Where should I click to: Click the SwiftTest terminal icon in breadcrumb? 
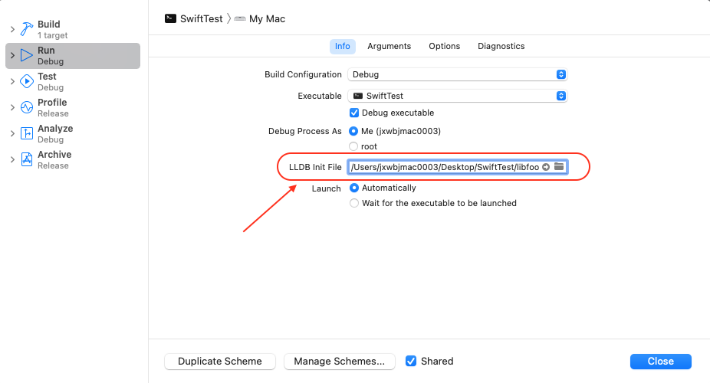170,18
